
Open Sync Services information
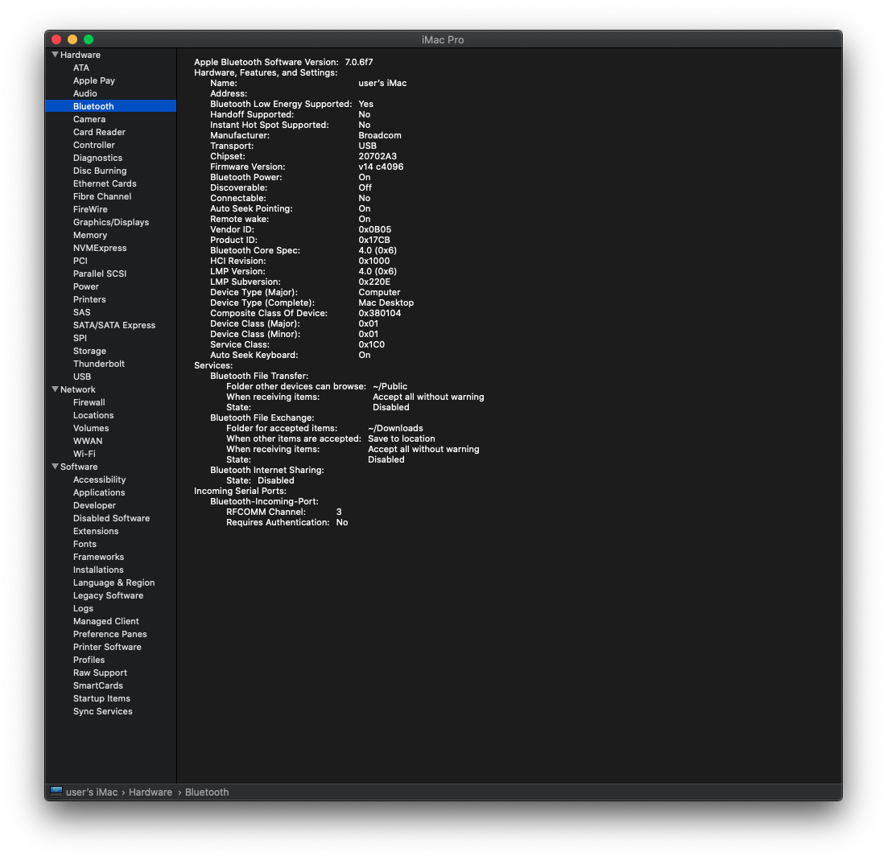pyautogui.click(x=103, y=711)
